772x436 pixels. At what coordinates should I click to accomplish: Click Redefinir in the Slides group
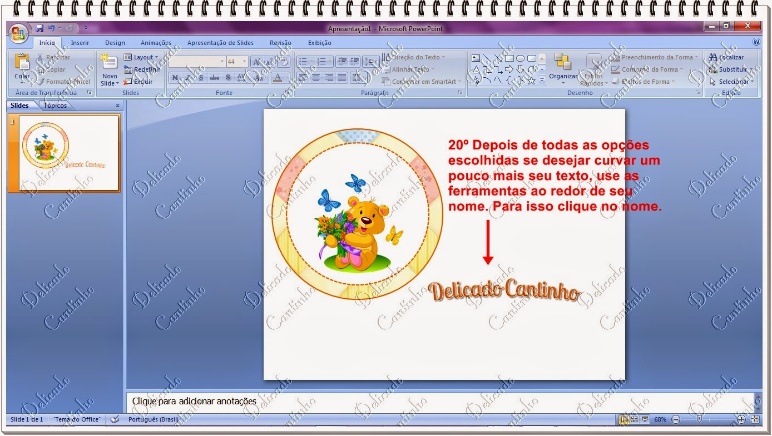(142, 69)
